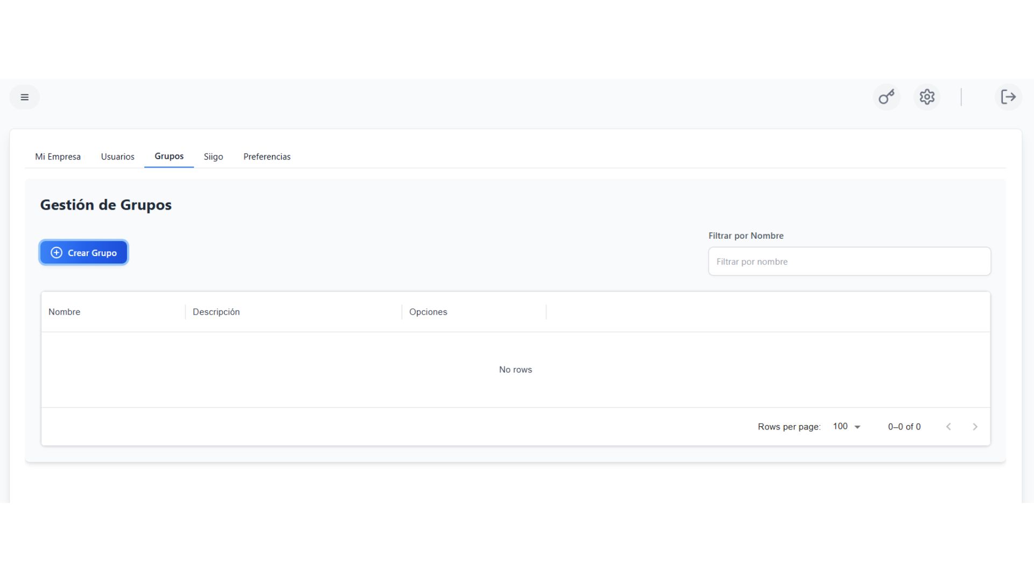The width and height of the screenshot is (1034, 582).
Task: Select the Grupos tab
Action: click(169, 156)
